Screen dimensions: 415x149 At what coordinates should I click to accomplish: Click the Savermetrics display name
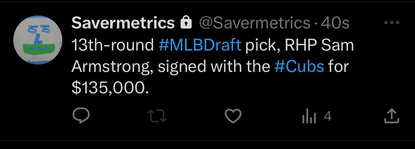coord(123,24)
